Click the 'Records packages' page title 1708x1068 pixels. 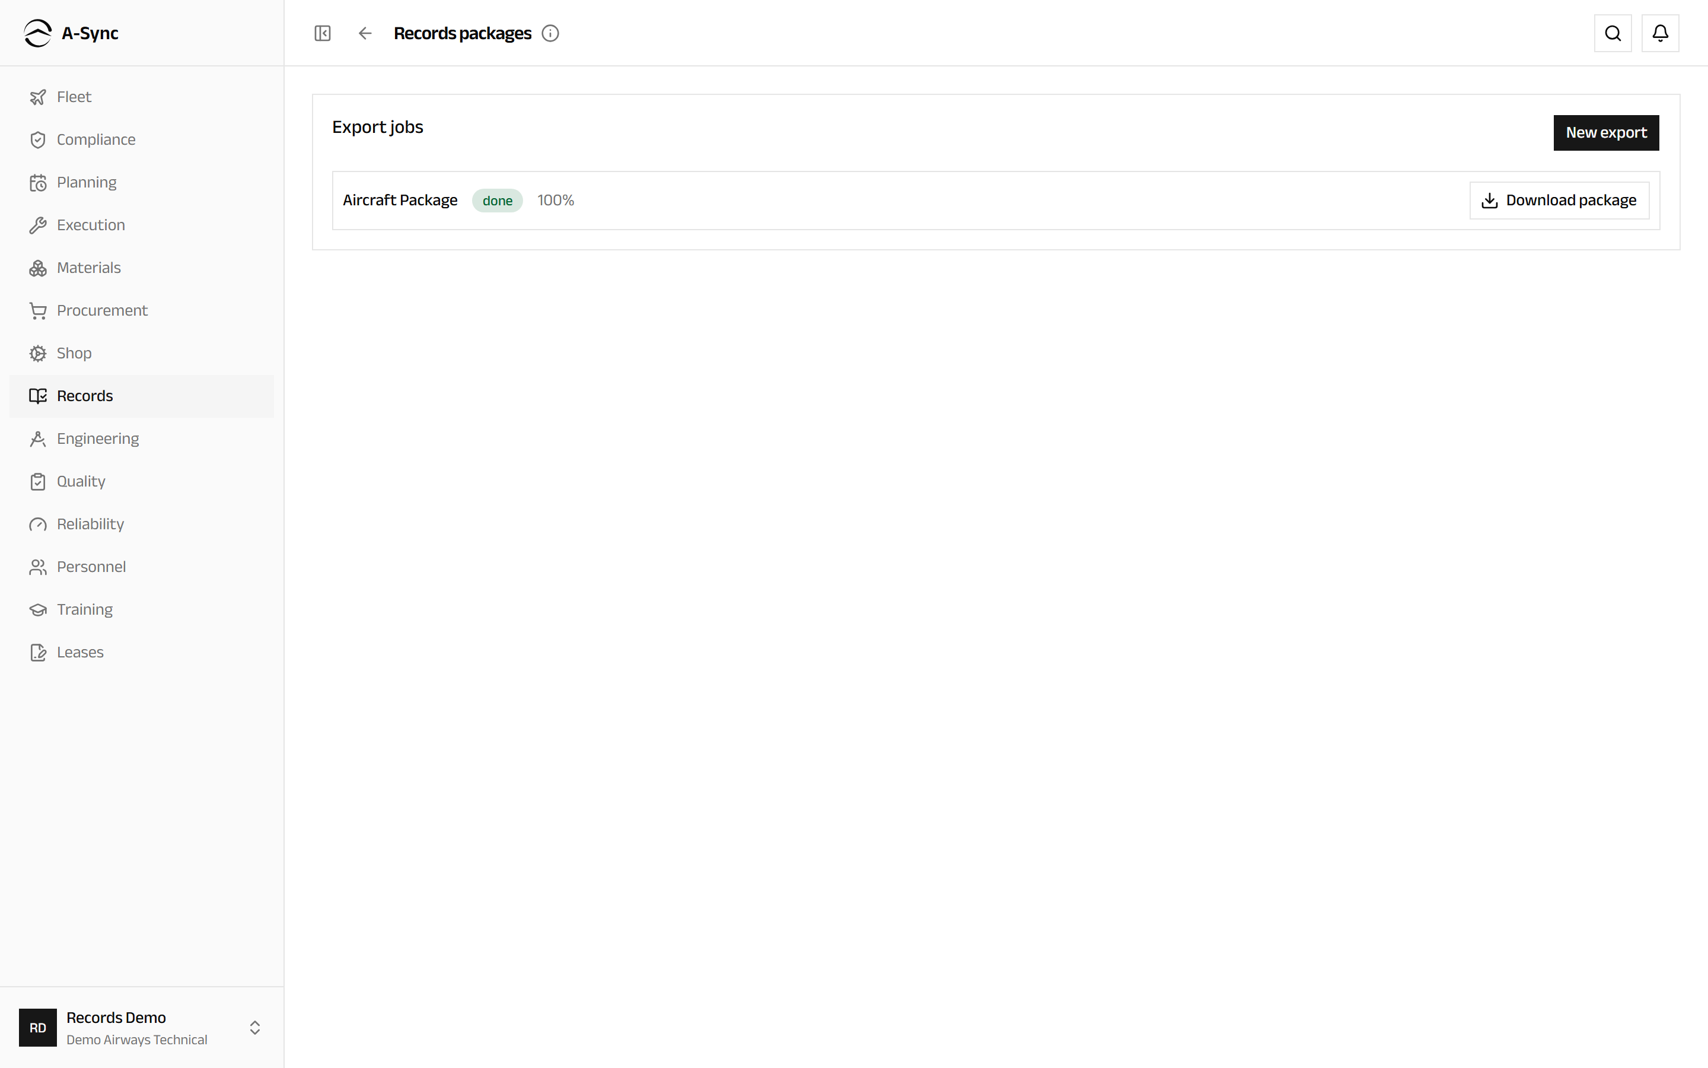[463, 33]
